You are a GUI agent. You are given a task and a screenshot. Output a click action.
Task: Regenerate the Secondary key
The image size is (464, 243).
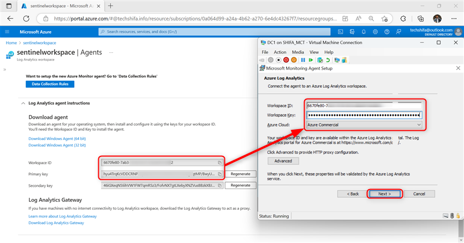[x=240, y=185]
